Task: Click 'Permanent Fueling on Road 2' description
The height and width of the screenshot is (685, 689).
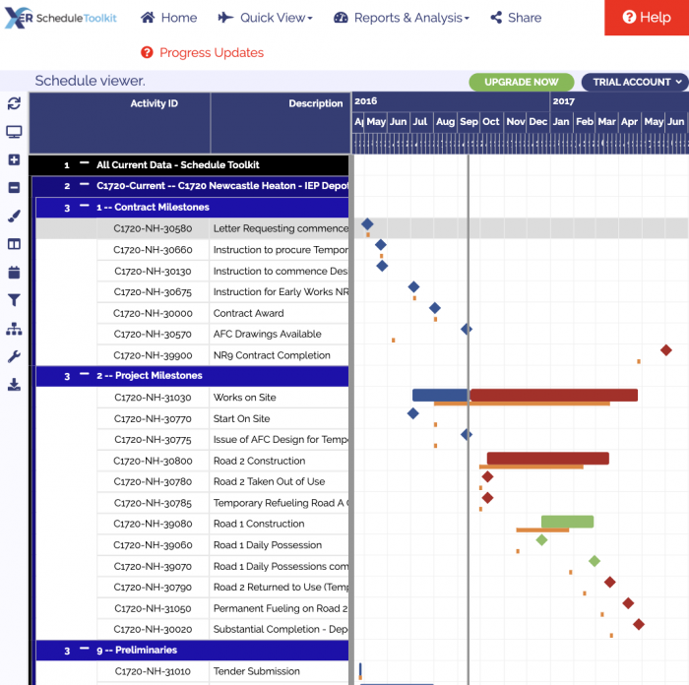Action: coord(281,608)
